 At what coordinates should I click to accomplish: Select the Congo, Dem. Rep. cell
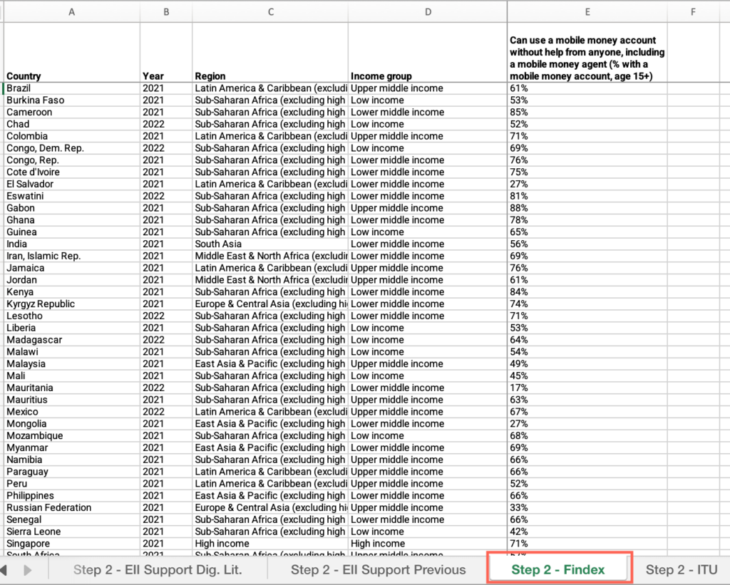point(72,148)
